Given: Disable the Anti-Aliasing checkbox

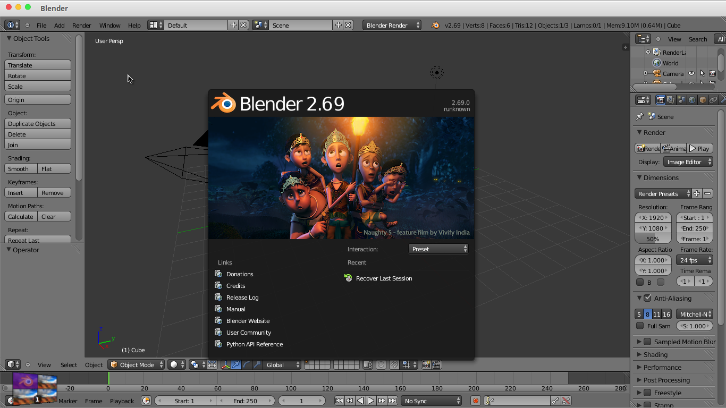Looking at the screenshot, I should point(647,298).
